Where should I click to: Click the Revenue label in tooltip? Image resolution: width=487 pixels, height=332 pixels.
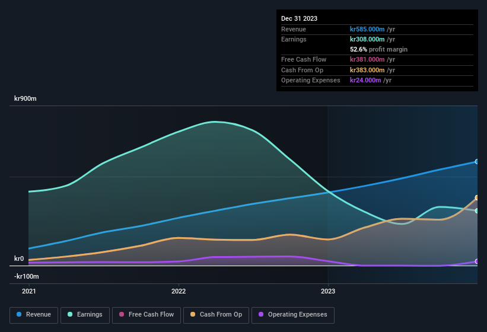[294, 29]
